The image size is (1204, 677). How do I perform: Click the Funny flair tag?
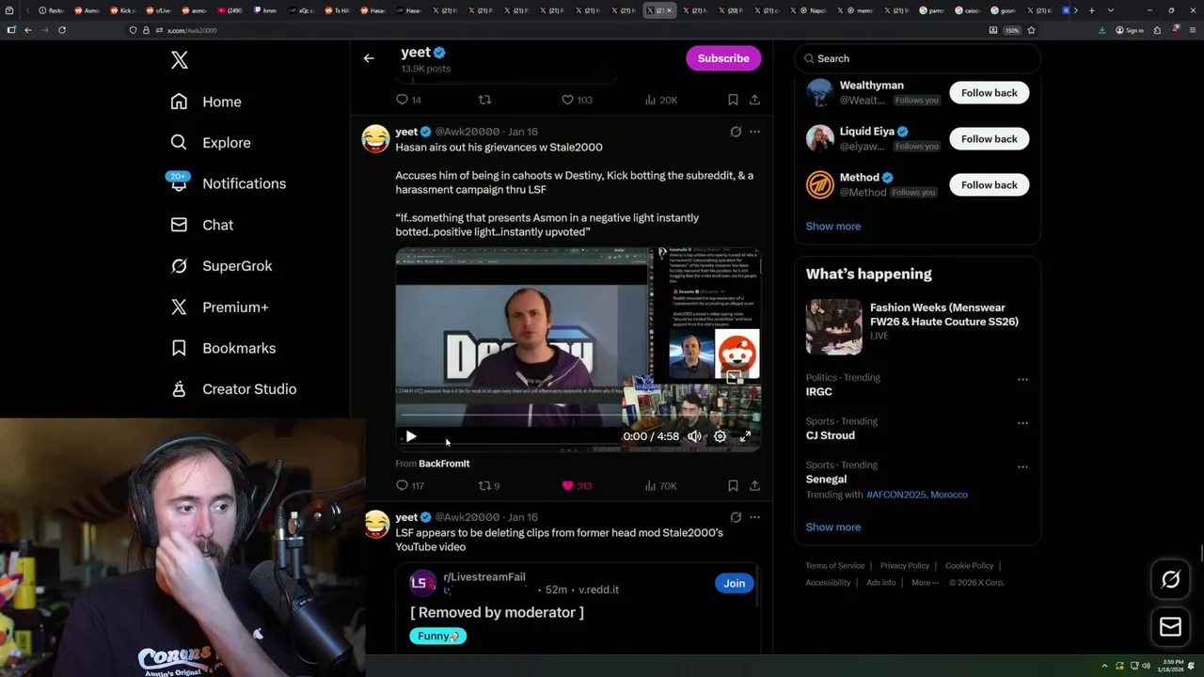437,637
